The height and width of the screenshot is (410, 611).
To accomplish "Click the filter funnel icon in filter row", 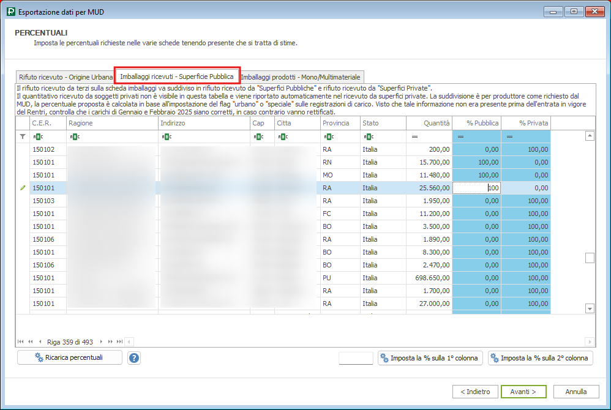I will pos(23,136).
